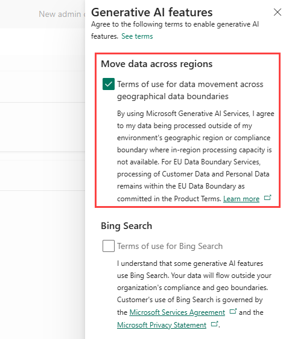Uncheck the data movement terms checkbox

point(109,84)
